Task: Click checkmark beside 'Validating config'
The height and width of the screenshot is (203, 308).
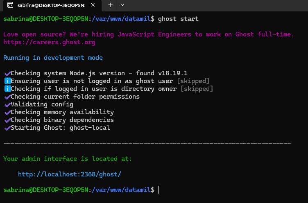Action: point(7,105)
